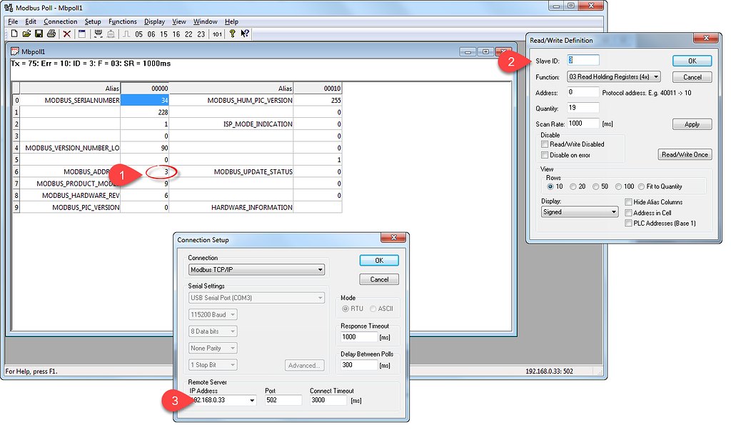Click Apply in Read/Write Definition
Image resolution: width=731 pixels, height=445 pixels.
[691, 124]
